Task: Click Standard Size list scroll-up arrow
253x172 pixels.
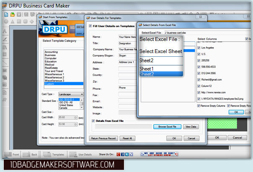Action: [x=82, y=100]
